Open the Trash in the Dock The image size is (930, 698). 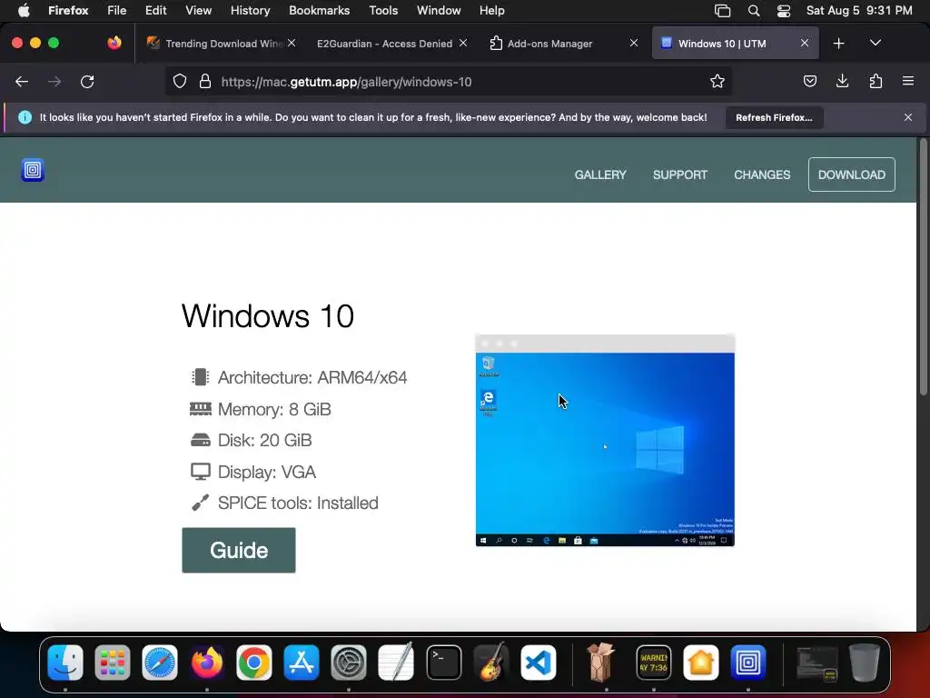(865, 663)
